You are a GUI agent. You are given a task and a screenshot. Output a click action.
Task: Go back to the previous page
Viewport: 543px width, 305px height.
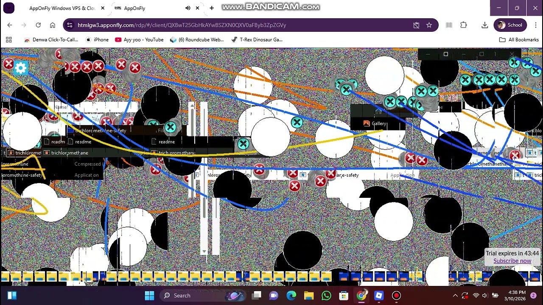click(9, 25)
